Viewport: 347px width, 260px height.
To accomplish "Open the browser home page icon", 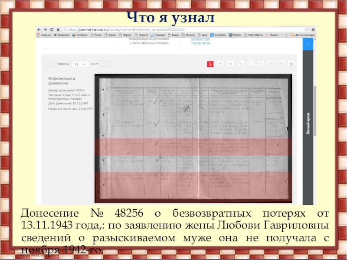I will (x=58, y=29).
